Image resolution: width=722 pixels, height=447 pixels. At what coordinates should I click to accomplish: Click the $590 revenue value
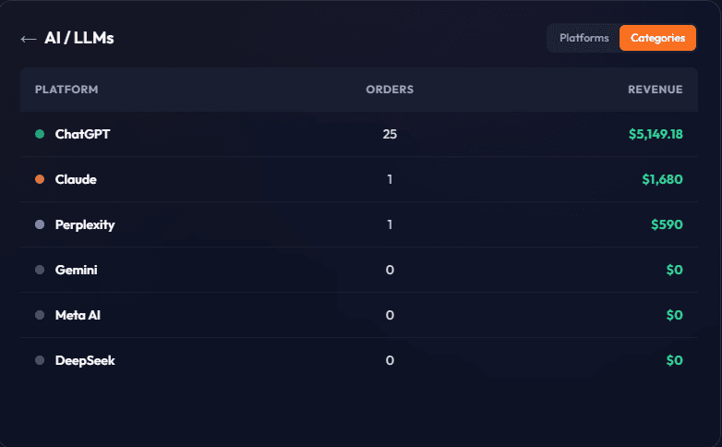[x=667, y=224]
